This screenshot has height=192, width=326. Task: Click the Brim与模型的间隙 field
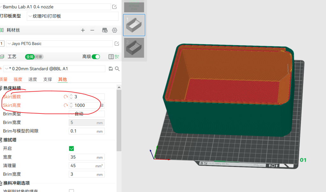pyautogui.click(x=87, y=131)
